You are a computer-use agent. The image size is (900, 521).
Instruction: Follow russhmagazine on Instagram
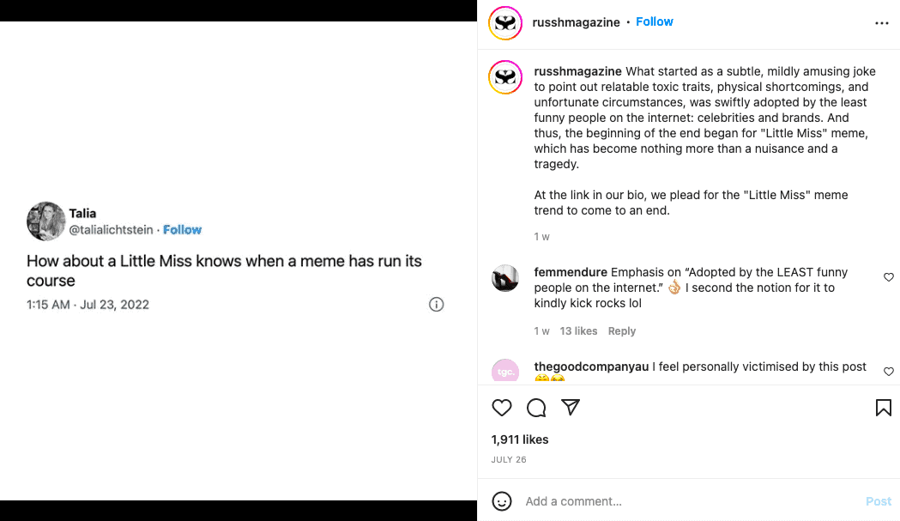click(655, 22)
